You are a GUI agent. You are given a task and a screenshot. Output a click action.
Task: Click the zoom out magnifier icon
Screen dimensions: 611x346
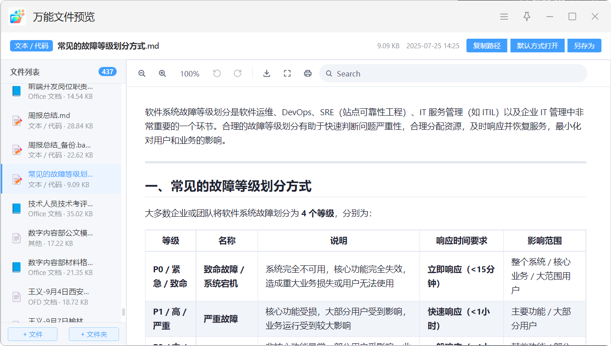click(142, 74)
